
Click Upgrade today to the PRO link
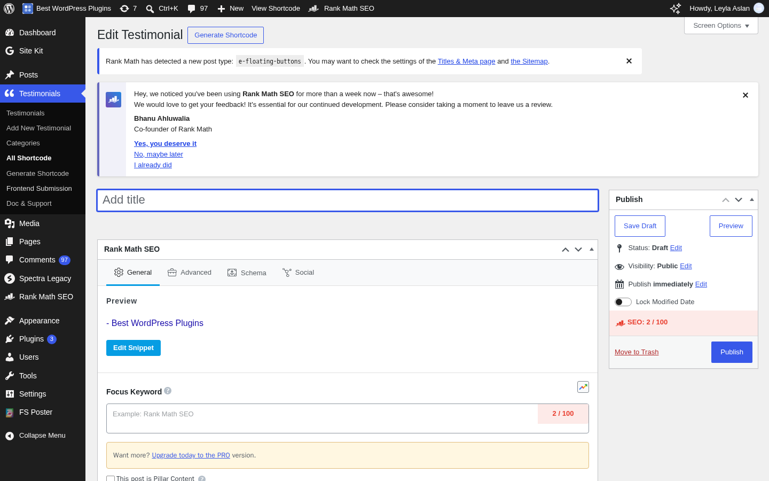(191, 455)
